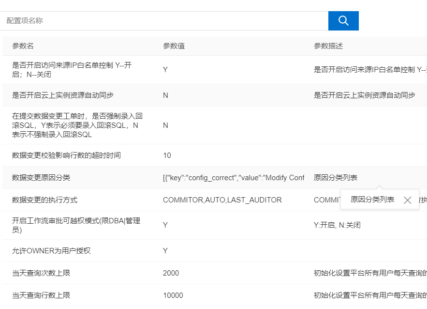Image resolution: width=427 pixels, height=309 pixels.
Task: Click the 参数描述 column header
Action: pyautogui.click(x=328, y=46)
